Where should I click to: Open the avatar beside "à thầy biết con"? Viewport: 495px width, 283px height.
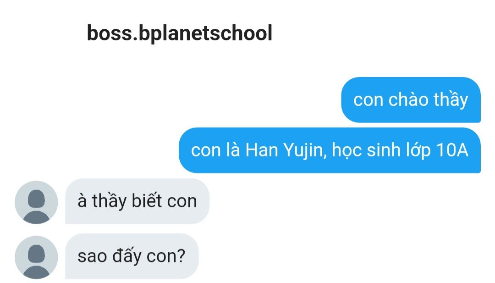coord(36,202)
